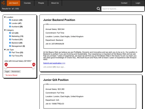Click the Toggle button
This screenshot has width=145, height=109.
pyautogui.click(x=7, y=72)
